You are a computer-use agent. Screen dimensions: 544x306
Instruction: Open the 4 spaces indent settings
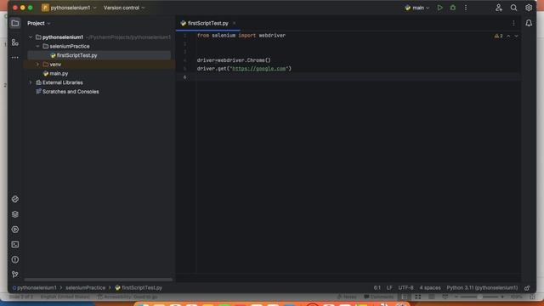click(x=430, y=287)
